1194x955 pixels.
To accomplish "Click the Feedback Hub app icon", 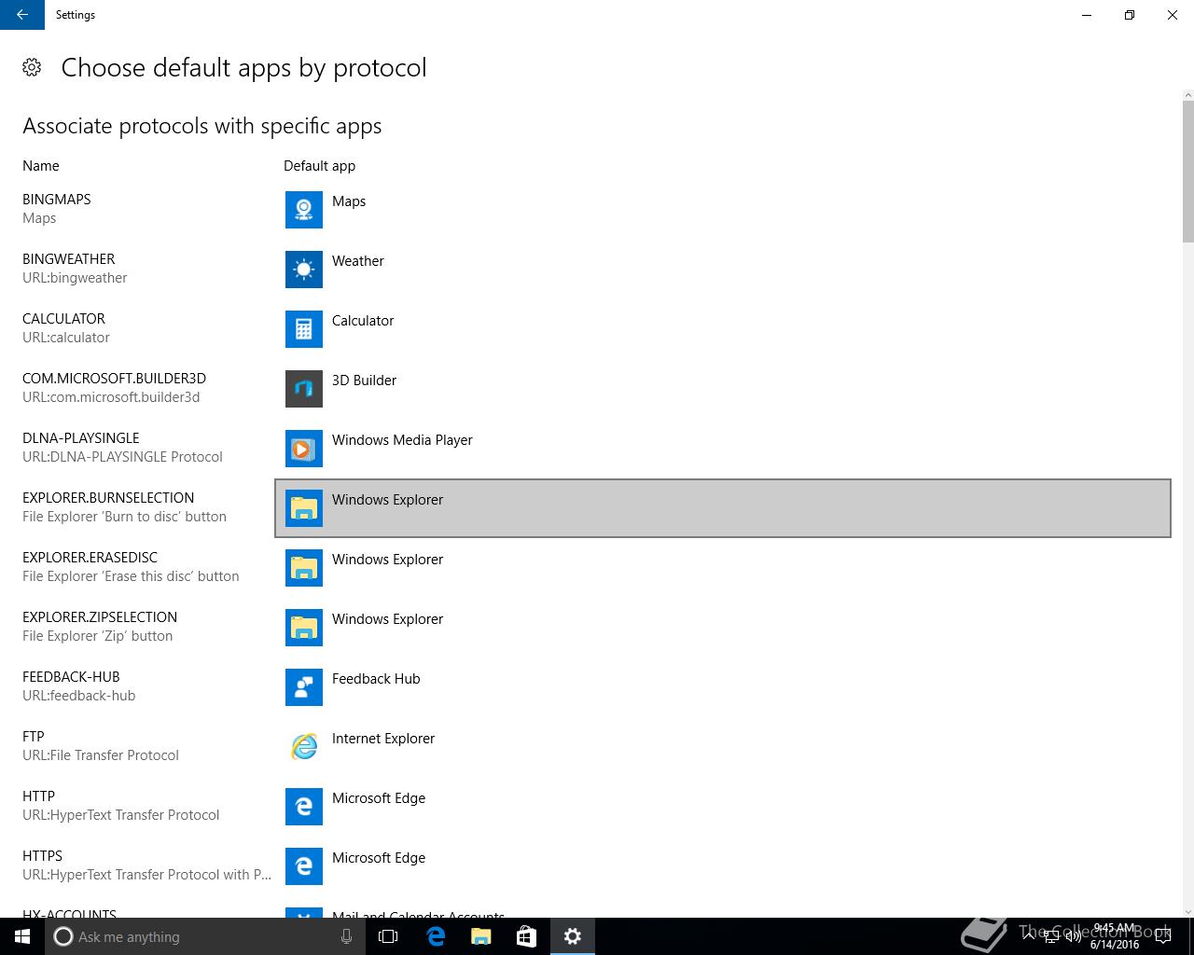I will (x=303, y=687).
